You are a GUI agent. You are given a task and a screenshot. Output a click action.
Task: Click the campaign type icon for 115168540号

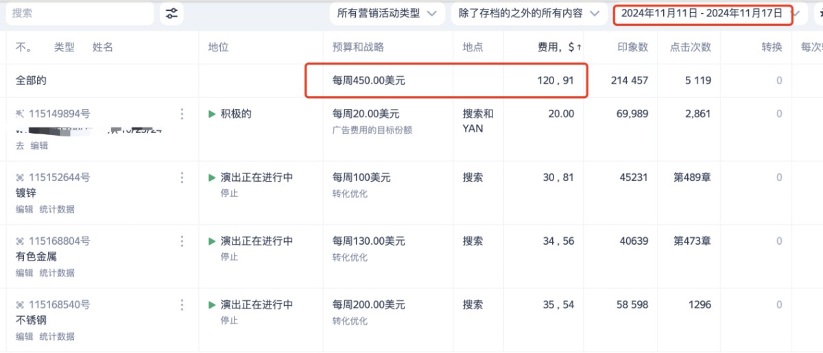(21, 305)
